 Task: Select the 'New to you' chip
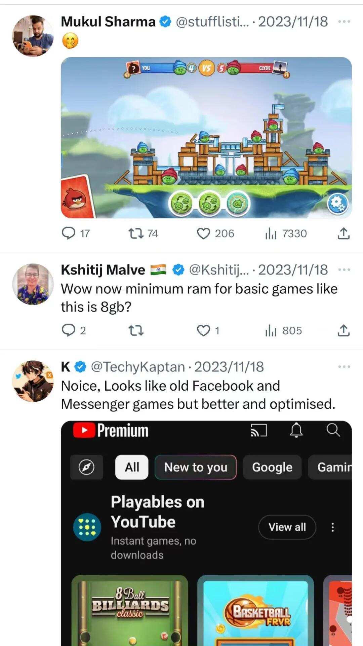tap(195, 467)
